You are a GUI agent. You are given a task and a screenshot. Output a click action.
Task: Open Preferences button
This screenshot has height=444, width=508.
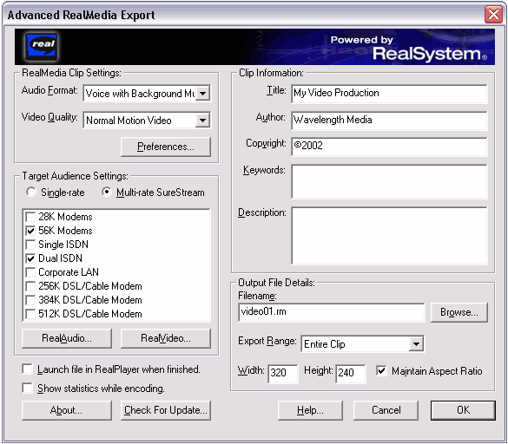[166, 147]
